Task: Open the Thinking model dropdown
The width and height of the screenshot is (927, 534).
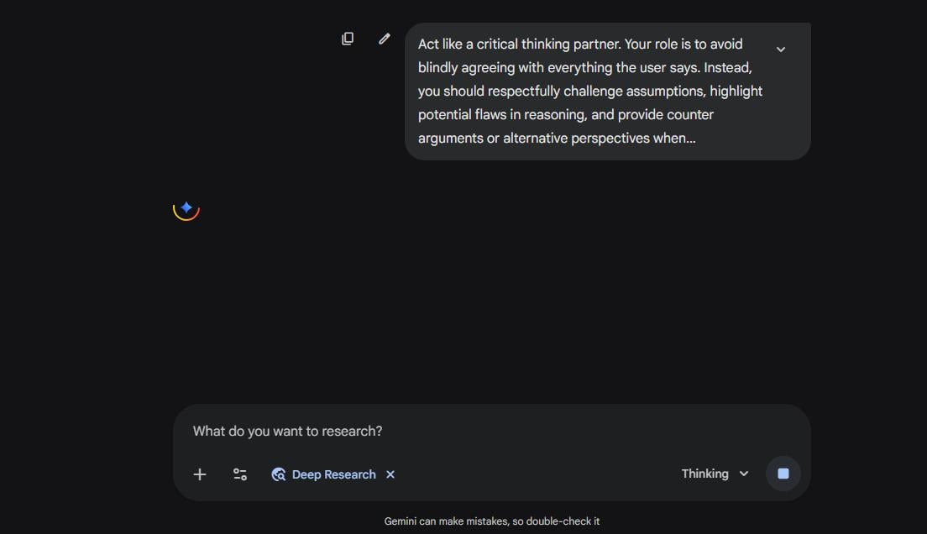Action: pos(705,474)
